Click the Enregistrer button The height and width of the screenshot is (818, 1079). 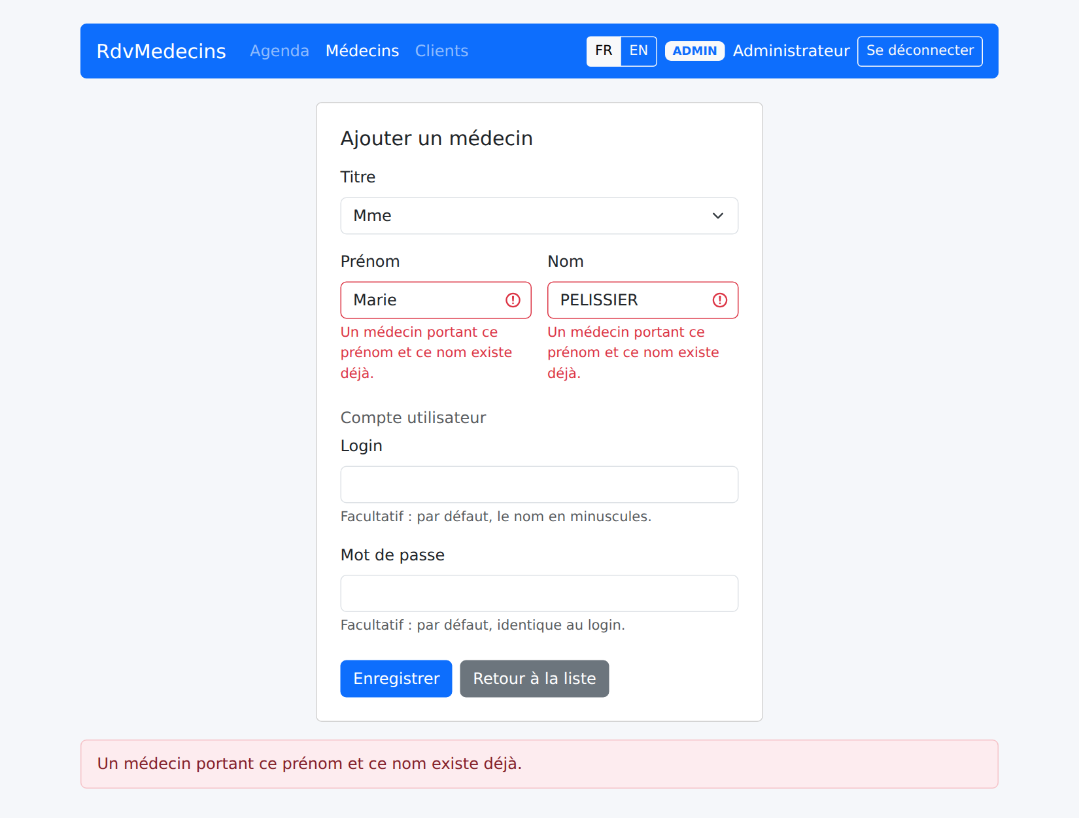396,679
